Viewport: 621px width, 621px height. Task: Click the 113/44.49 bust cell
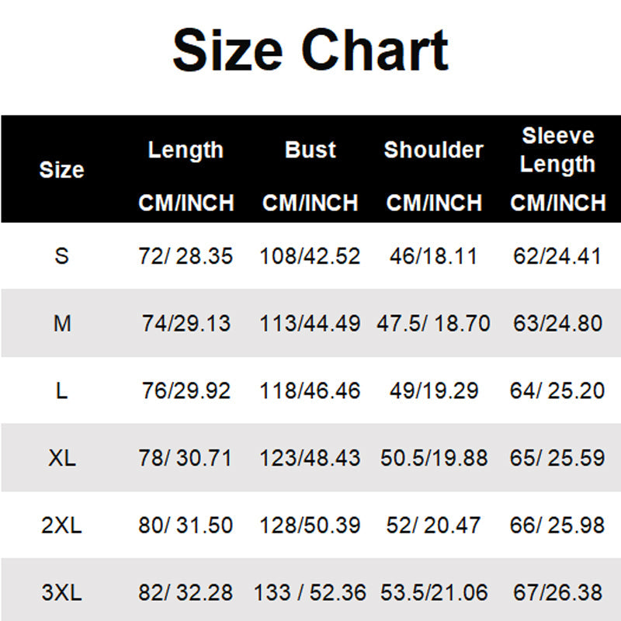point(310,323)
